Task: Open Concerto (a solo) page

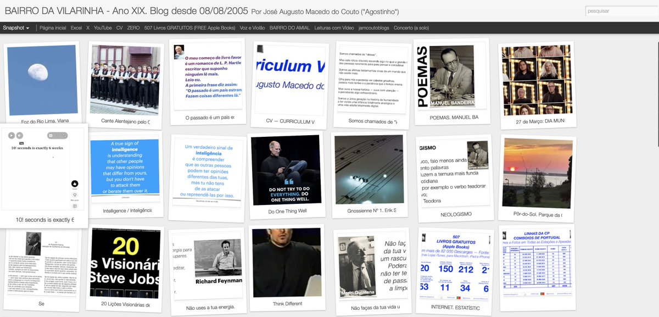Action: coord(411,27)
